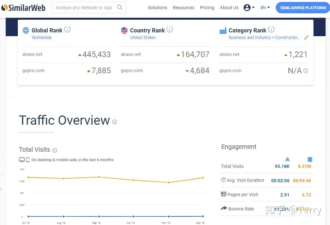
Task: Click the search magnifier icon
Action: [x=120, y=7]
